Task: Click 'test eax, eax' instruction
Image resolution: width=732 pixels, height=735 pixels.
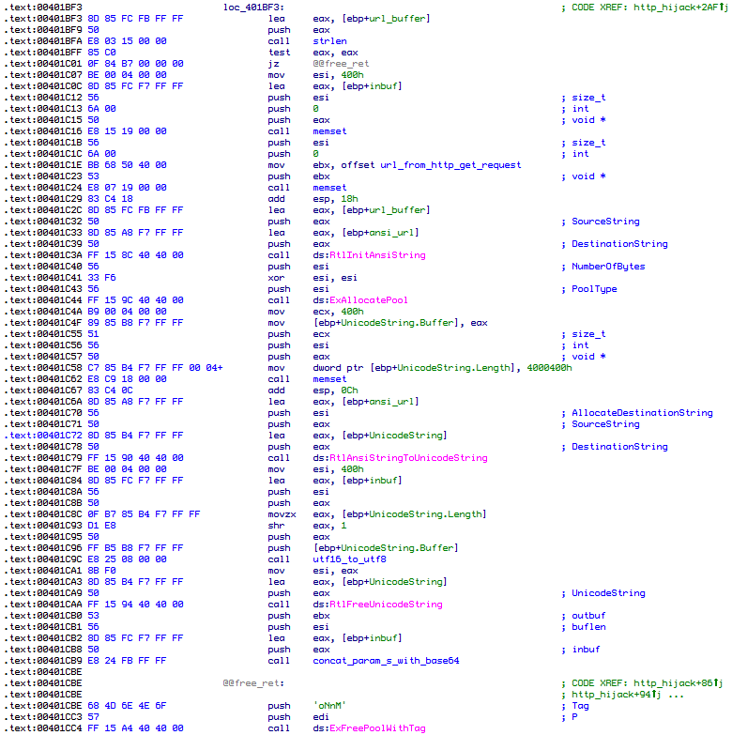Action: (313, 53)
